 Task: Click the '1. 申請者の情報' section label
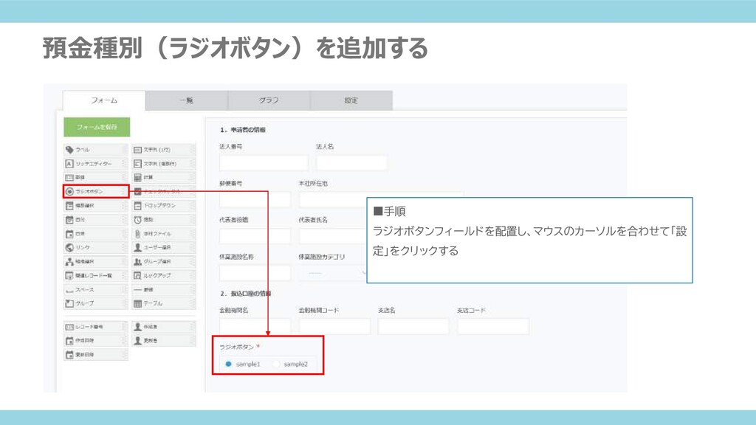(242, 130)
